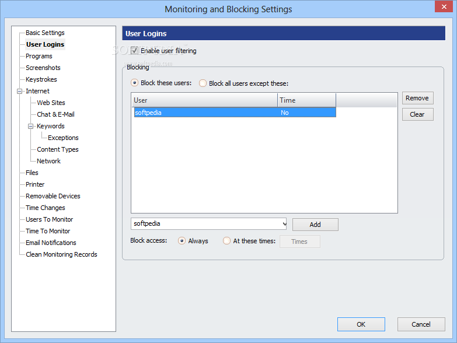Open Keywords settings page
457x343 pixels.
coord(50,126)
